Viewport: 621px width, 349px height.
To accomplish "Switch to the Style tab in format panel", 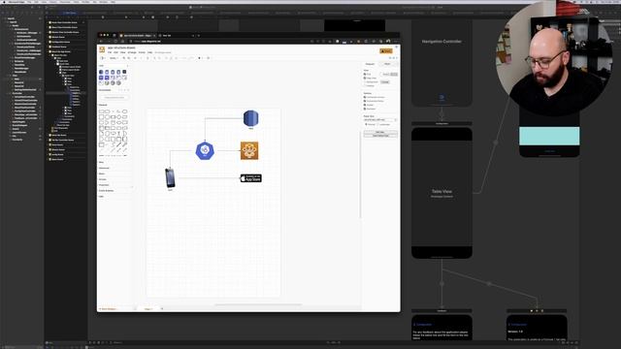I will [387, 64].
